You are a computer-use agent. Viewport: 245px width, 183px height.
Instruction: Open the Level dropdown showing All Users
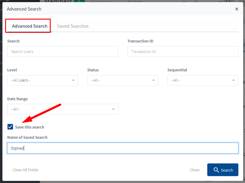[x=43, y=80]
